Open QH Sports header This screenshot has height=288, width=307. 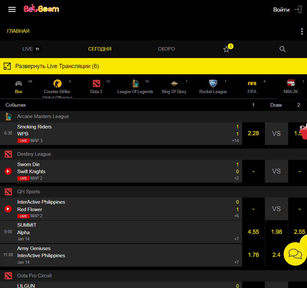pyautogui.click(x=154, y=192)
